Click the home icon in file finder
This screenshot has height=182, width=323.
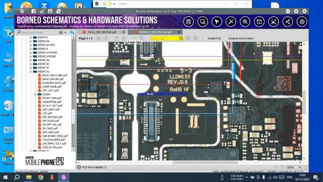coord(61,32)
